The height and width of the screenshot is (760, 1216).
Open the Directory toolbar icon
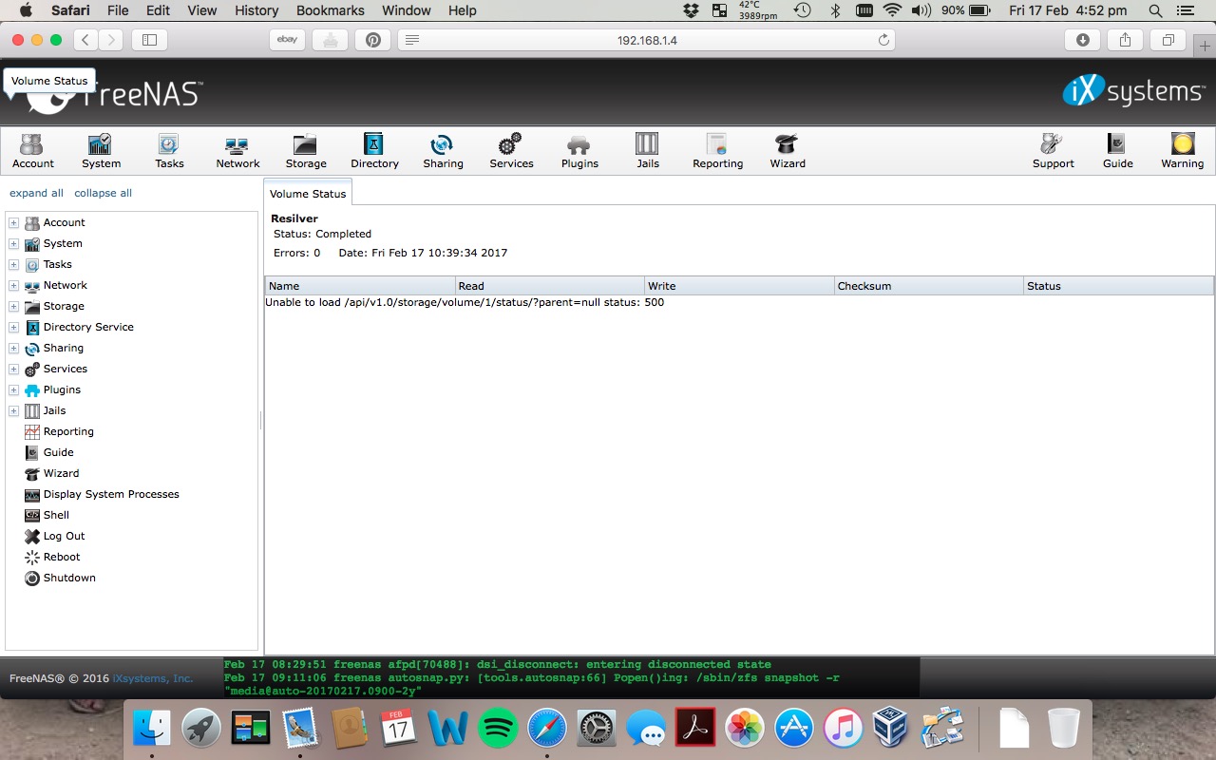(x=374, y=151)
